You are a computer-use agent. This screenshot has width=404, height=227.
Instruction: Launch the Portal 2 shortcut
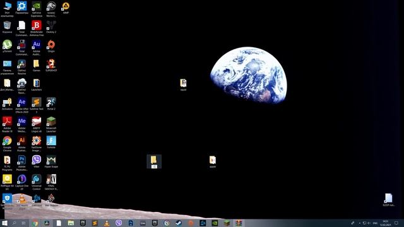[51, 104]
